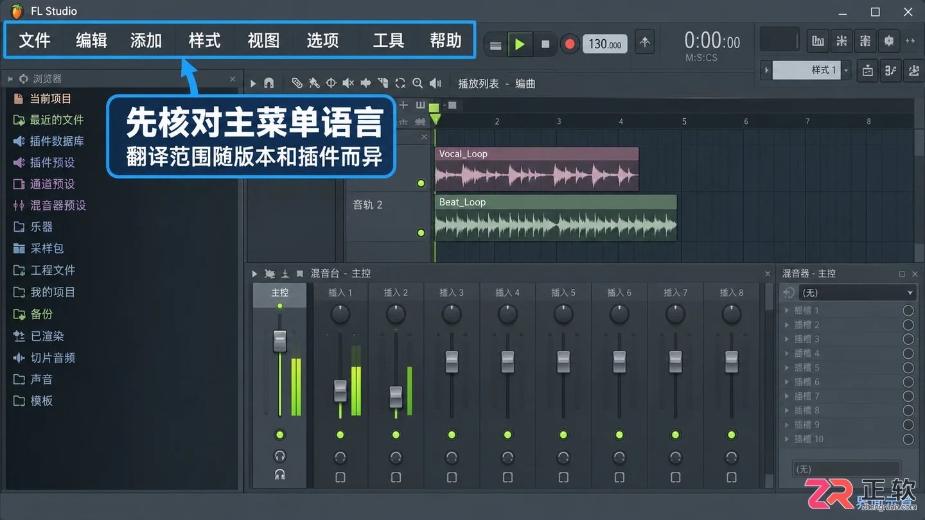Click the speaker playback tool in playlist toolbar
Screen dimensions: 925x520
pos(436,83)
